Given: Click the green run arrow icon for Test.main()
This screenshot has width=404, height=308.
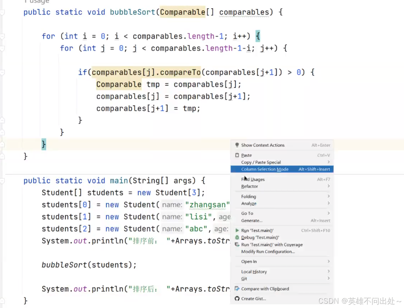Looking at the screenshot, I should tap(237, 230).
